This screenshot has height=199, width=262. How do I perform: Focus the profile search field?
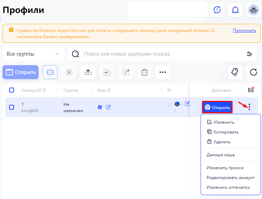pos(162,54)
